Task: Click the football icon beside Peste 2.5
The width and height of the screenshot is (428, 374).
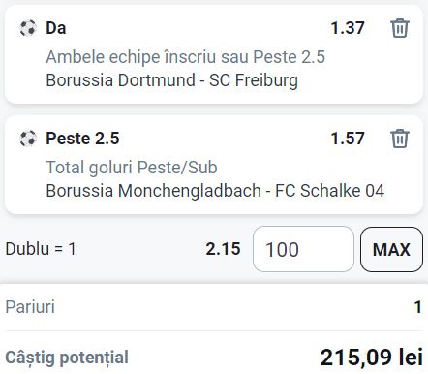Action: tap(28, 139)
